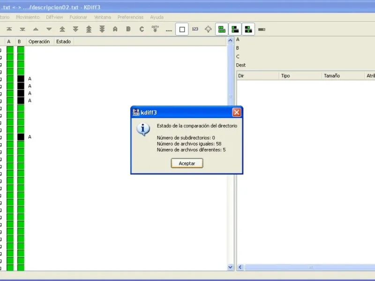Click the info icon in the dialog
The width and height of the screenshot is (375, 281).
click(143, 129)
